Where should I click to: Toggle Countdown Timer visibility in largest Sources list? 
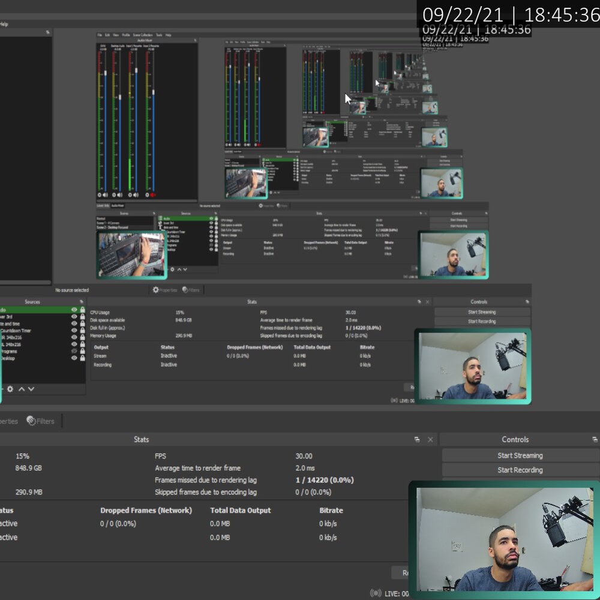[x=74, y=331]
